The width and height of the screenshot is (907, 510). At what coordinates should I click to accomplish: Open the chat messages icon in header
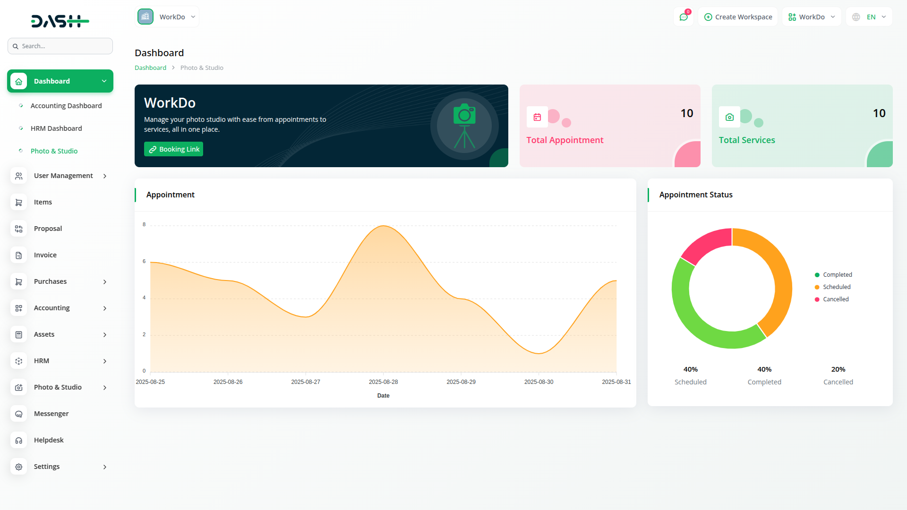click(683, 17)
